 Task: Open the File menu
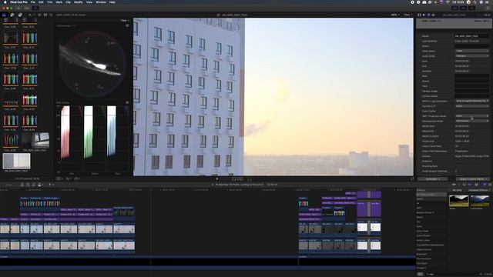pos(32,2)
